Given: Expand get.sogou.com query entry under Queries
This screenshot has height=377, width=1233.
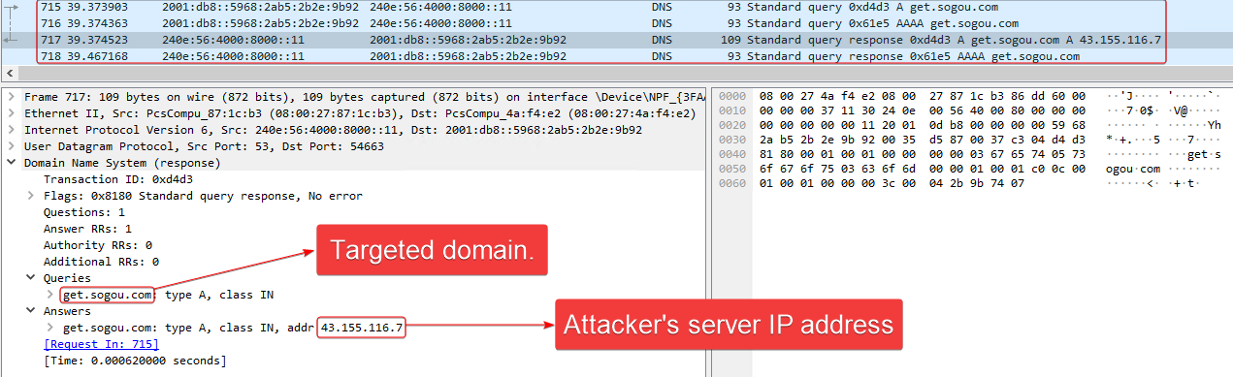Looking at the screenshot, I should (x=50, y=294).
